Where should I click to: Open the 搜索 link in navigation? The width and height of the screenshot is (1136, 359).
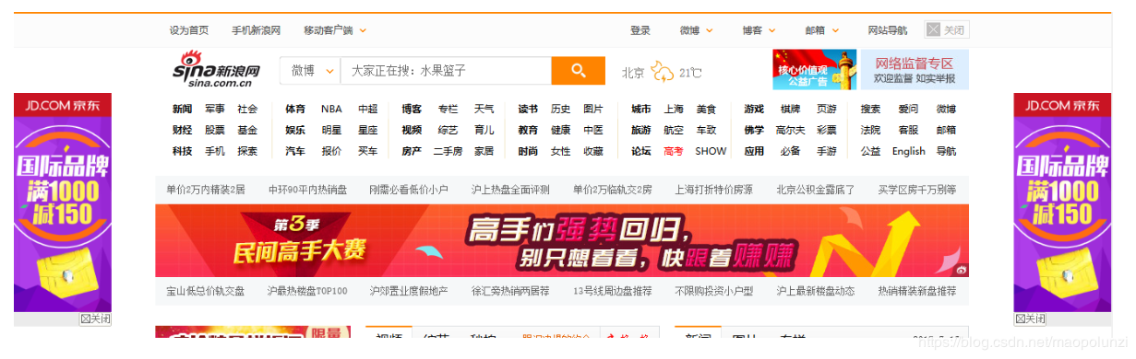pyautogui.click(x=871, y=109)
